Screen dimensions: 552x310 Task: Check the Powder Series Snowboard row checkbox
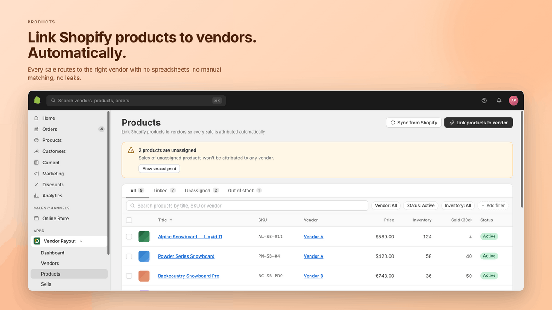point(129,256)
